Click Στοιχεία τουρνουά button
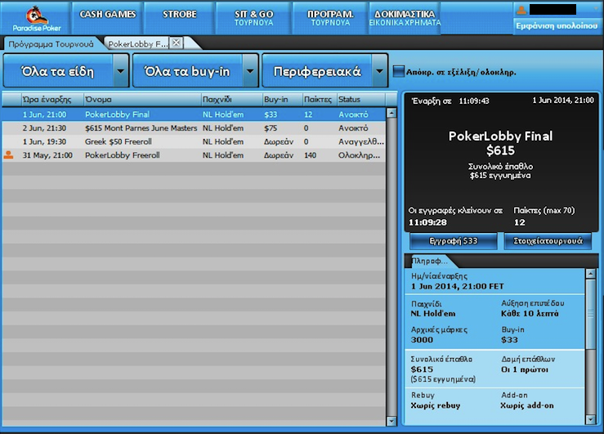 548,241
